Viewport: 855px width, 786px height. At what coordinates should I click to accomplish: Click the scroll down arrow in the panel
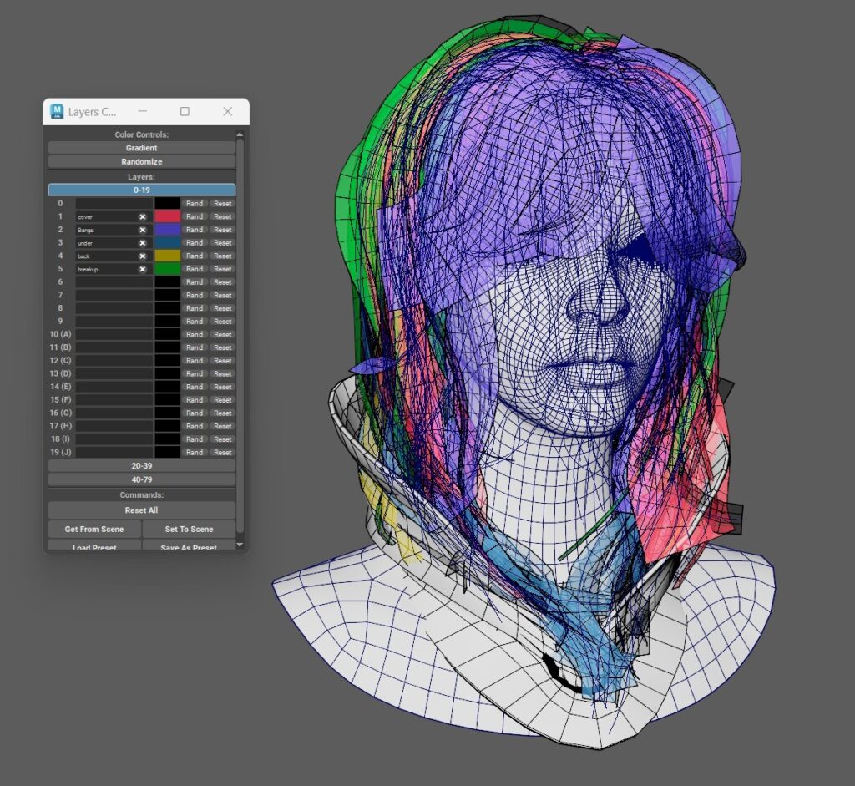click(x=240, y=545)
